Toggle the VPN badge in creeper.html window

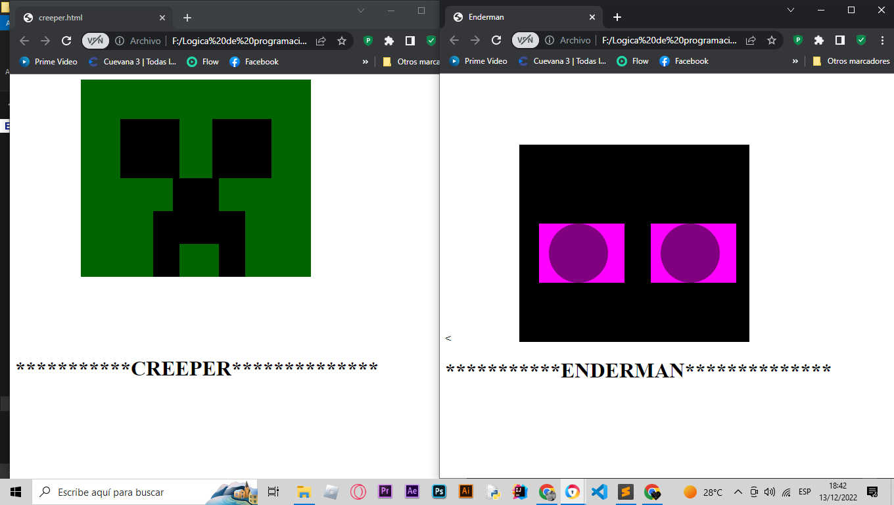(x=95, y=41)
